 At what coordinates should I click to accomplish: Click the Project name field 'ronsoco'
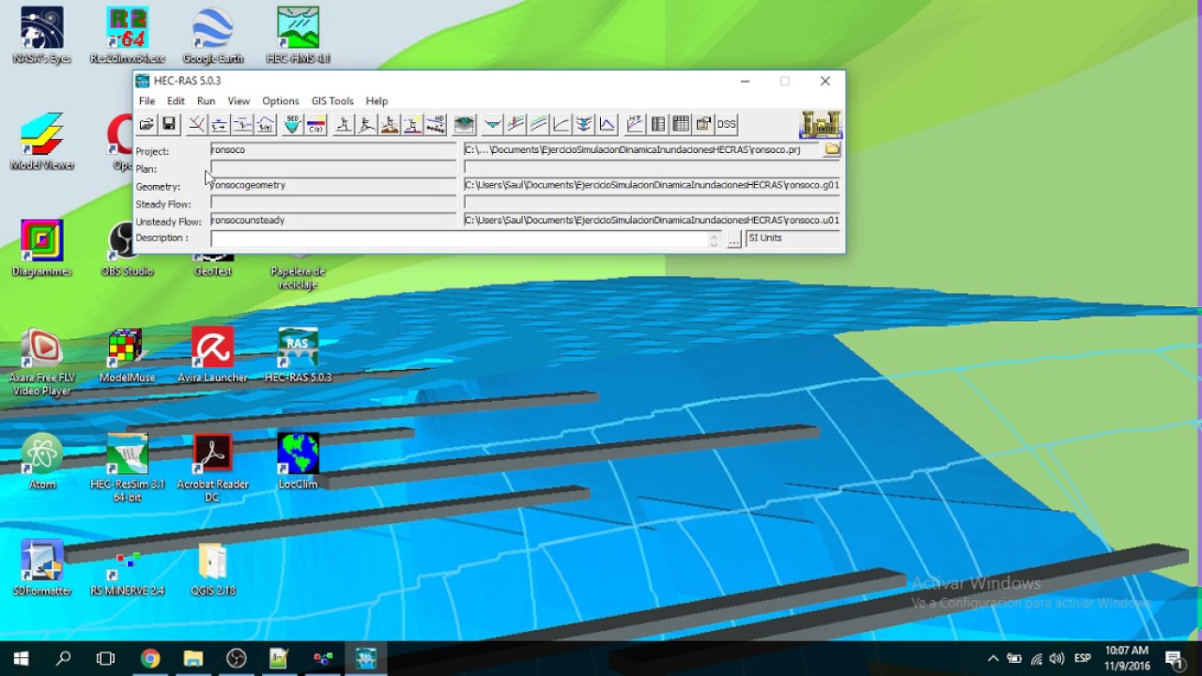click(x=333, y=149)
